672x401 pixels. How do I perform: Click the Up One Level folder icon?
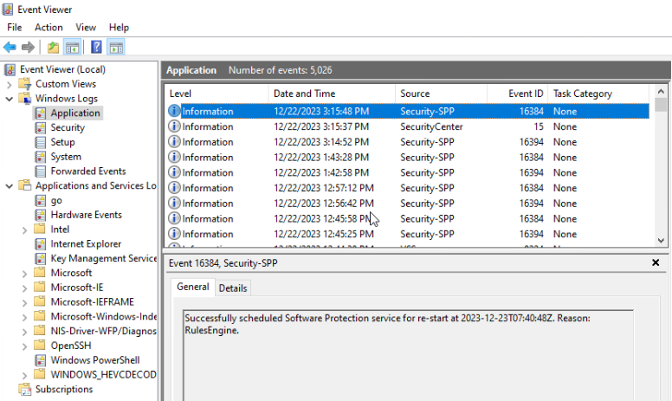(54, 47)
